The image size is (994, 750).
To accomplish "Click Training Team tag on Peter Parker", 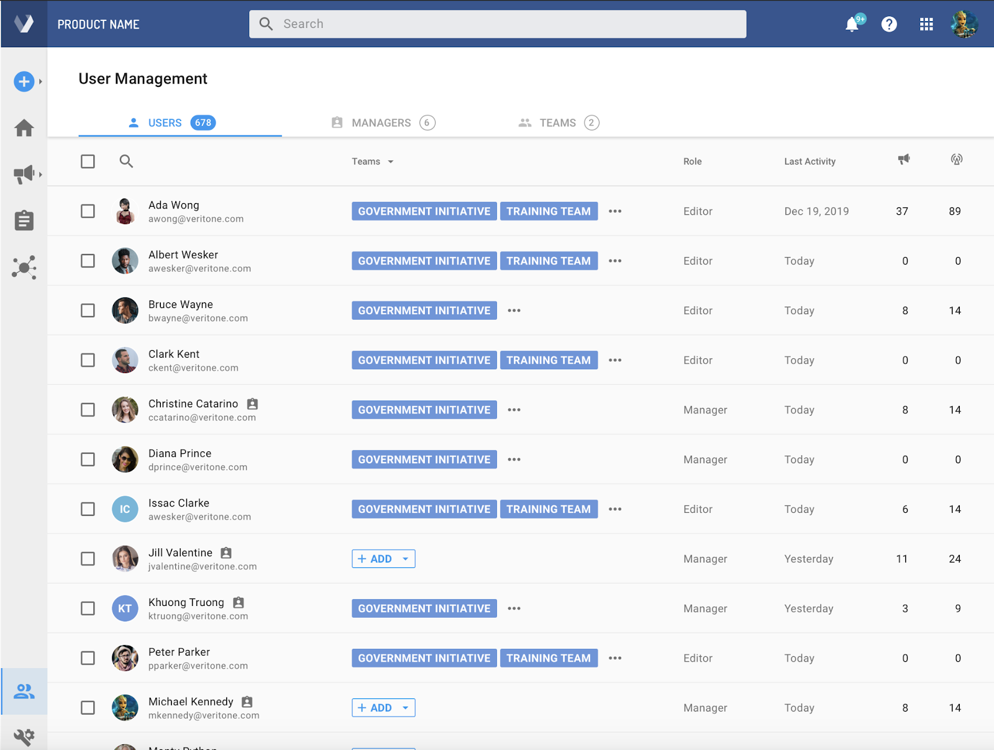I will point(549,658).
